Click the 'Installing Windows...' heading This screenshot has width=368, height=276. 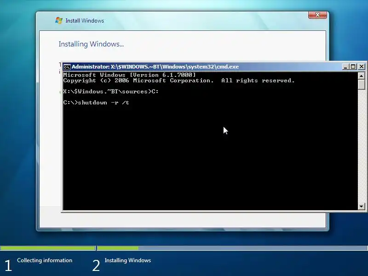(x=91, y=44)
